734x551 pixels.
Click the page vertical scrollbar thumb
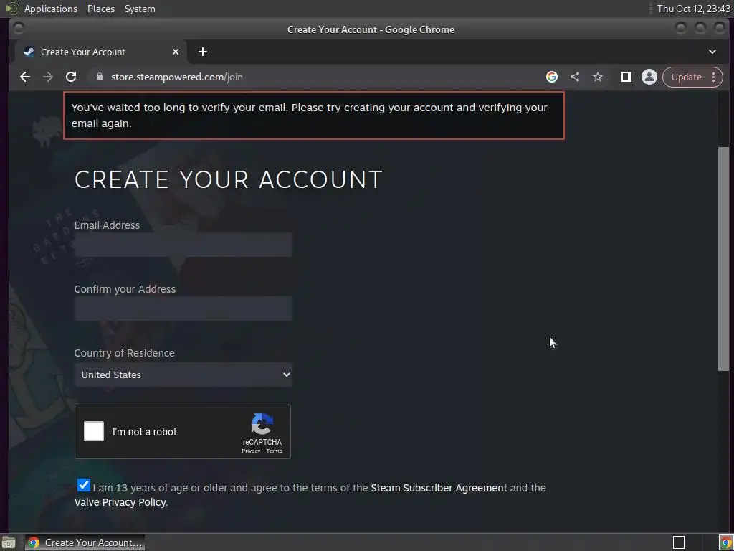[723, 258]
